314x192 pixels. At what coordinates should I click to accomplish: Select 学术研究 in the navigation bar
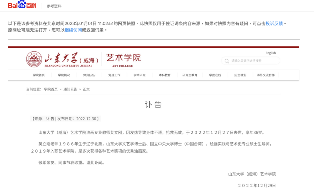point(139,75)
